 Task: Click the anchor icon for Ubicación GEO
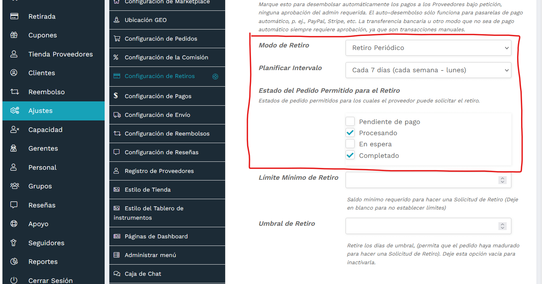click(117, 20)
